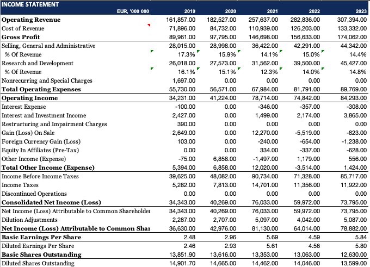Select Operating Income row label
370x267 pixels.
pyautogui.click(x=30, y=98)
